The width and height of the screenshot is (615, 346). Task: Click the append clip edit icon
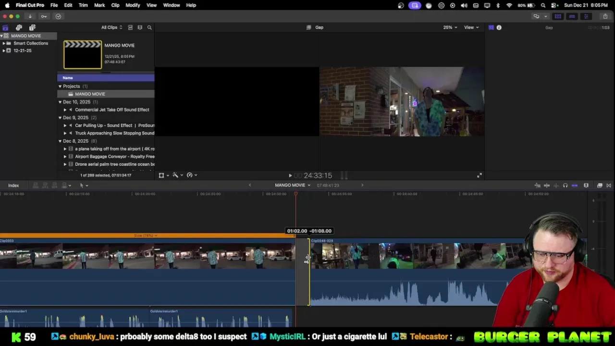tap(55, 185)
